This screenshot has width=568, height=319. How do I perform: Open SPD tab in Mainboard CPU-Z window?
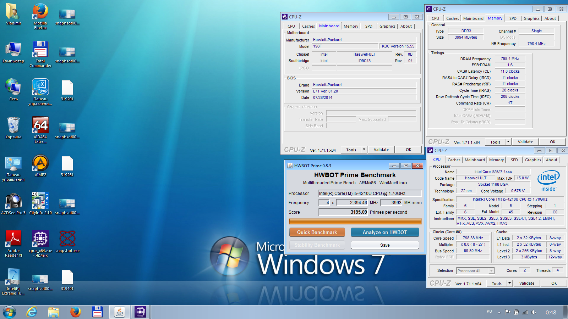pyautogui.click(x=369, y=26)
